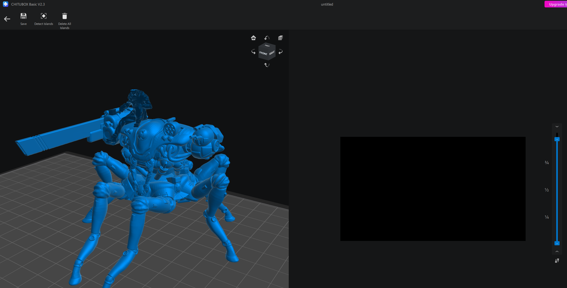The width and height of the screenshot is (567, 288).
Task: Invert the slice range with the arrows icon
Action: coord(557,260)
